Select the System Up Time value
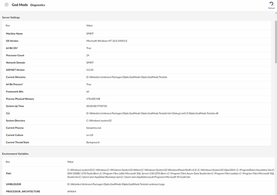Image resolution: width=277 pixels, height=195 pixels. [x=96, y=106]
